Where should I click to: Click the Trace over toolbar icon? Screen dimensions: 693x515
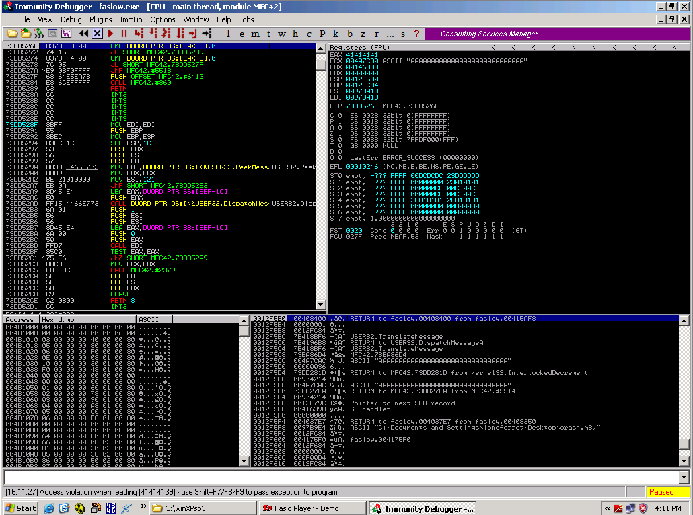[x=180, y=34]
